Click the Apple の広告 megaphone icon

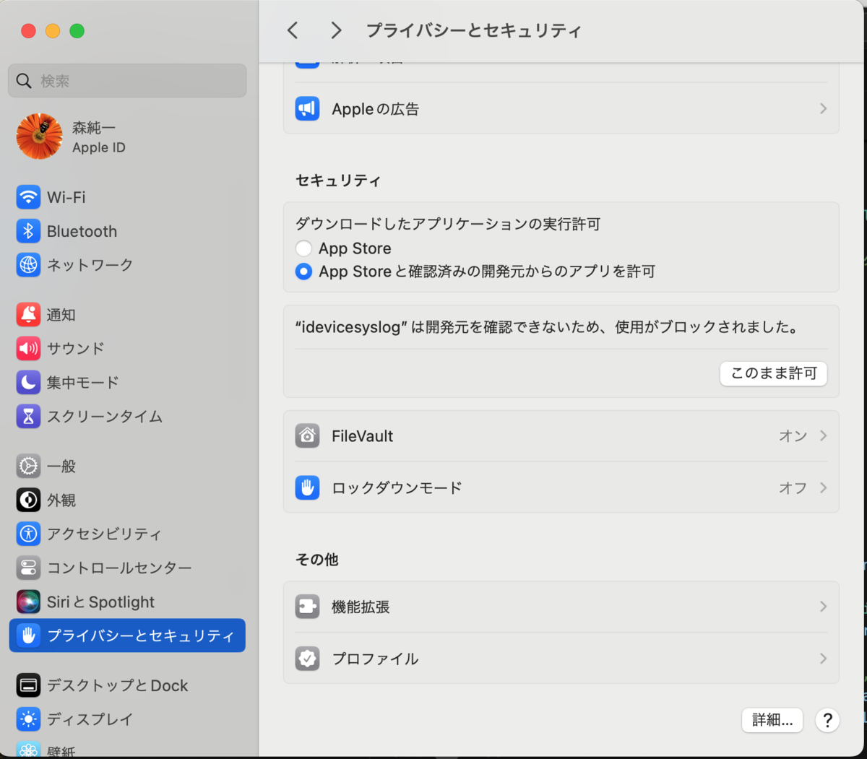coord(307,109)
